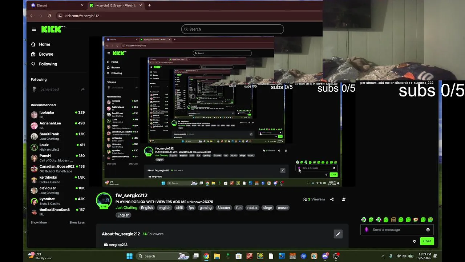This screenshot has height=262, width=465.
Task: Select the music tag
Action: [x=283, y=208]
